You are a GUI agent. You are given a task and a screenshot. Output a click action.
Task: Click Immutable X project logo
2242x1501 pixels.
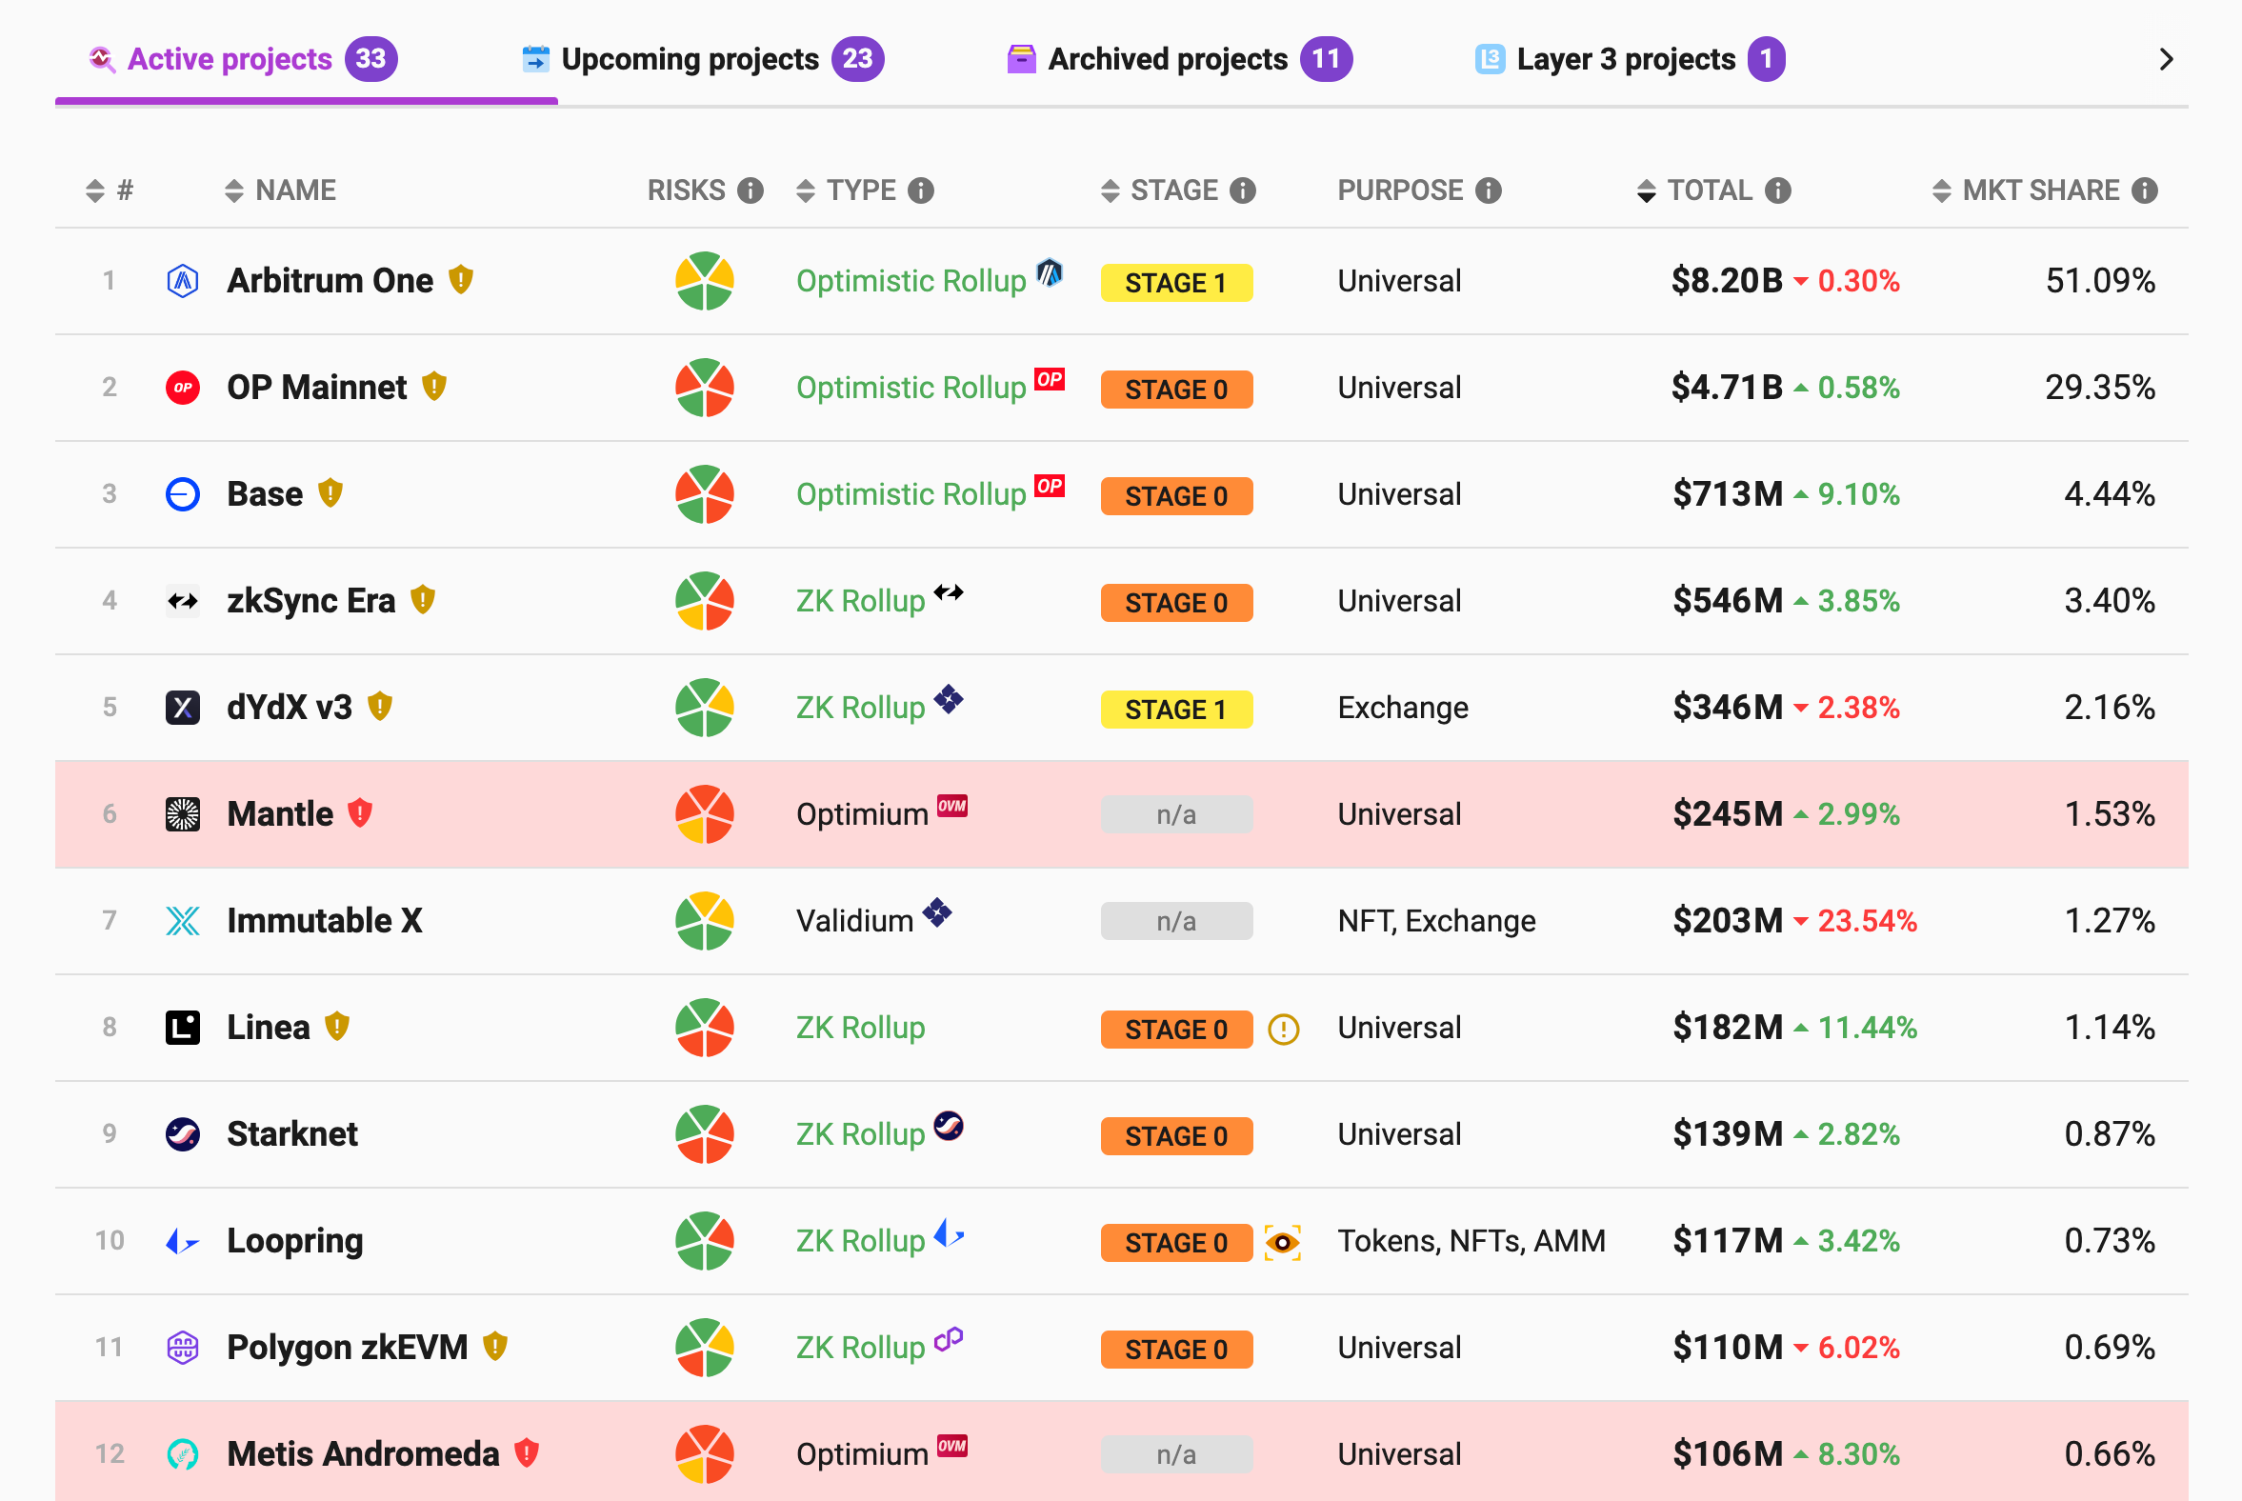183,921
